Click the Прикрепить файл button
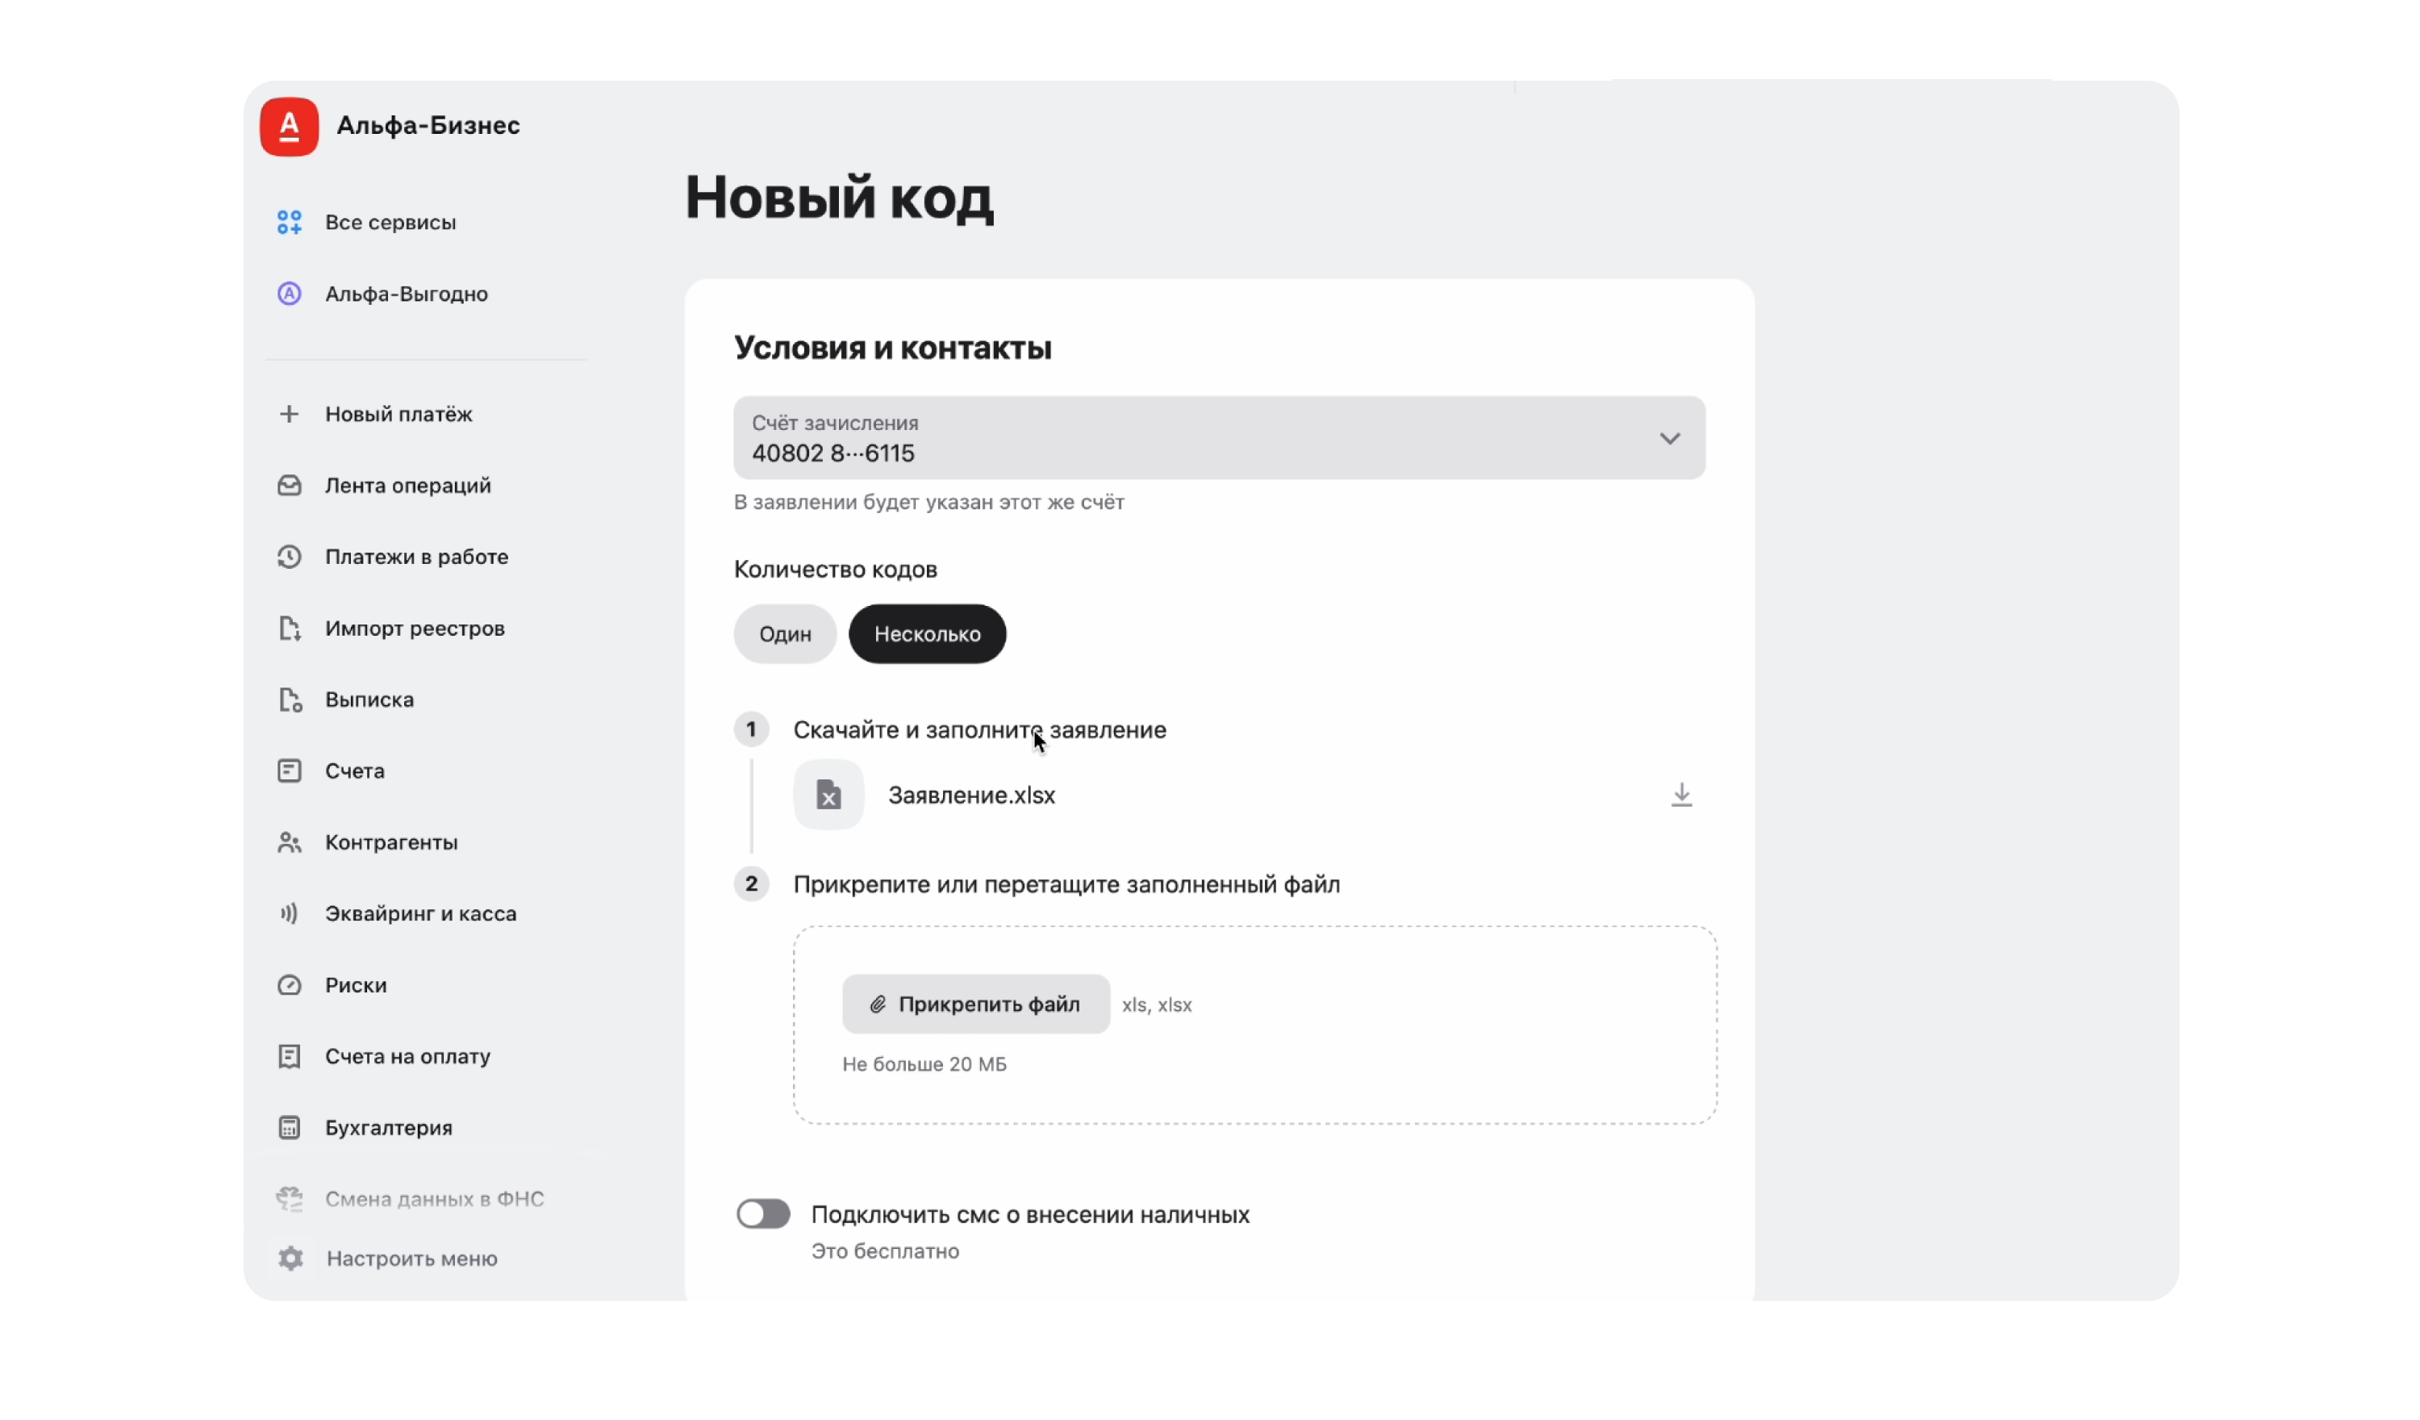The width and height of the screenshot is (2420, 1420). coord(976,1004)
